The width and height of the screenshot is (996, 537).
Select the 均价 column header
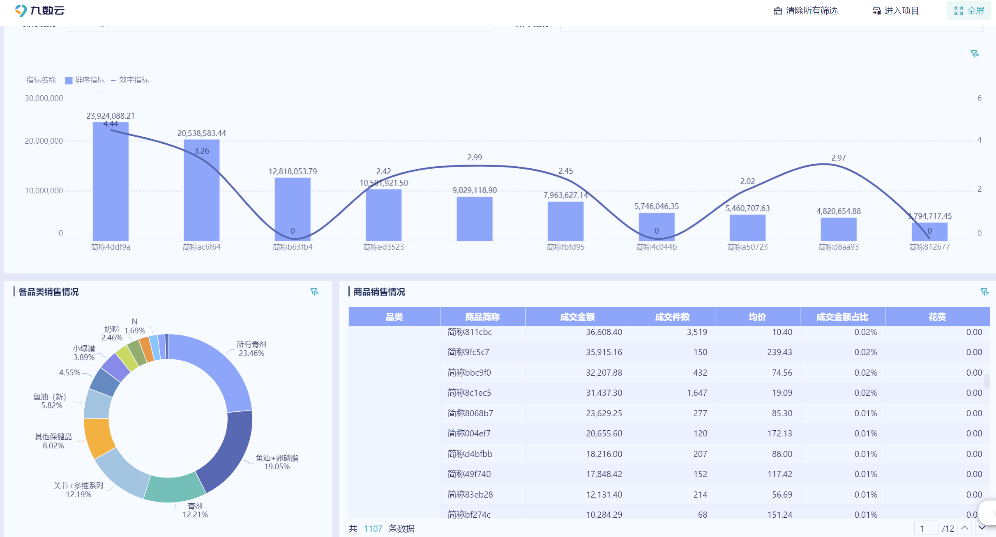point(757,317)
